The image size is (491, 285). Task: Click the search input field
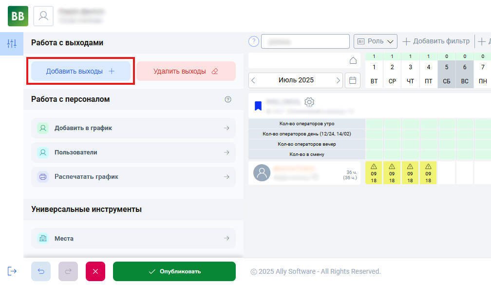click(x=305, y=41)
